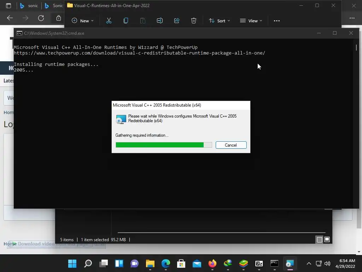Switch File Explorer to details view icon

click(319, 240)
